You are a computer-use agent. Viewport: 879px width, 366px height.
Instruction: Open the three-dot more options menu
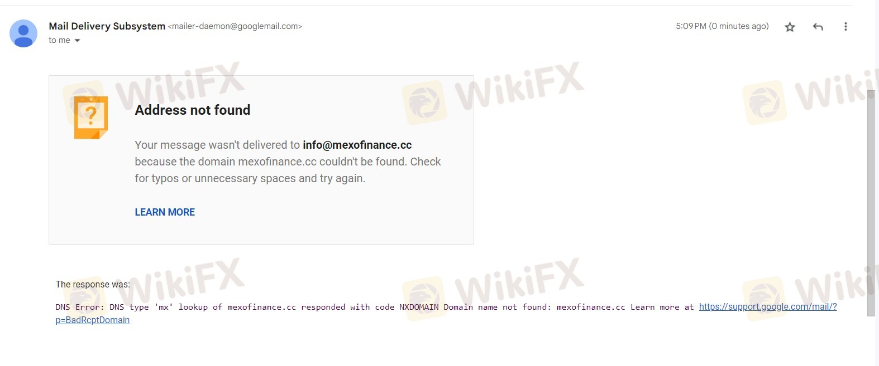pyautogui.click(x=845, y=27)
